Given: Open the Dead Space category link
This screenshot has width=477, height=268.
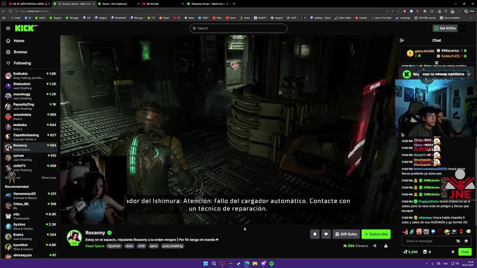Looking at the screenshot, I should (95, 246).
